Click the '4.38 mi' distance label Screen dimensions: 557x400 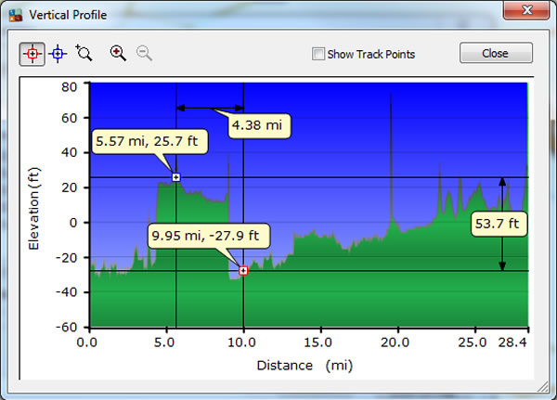click(259, 126)
